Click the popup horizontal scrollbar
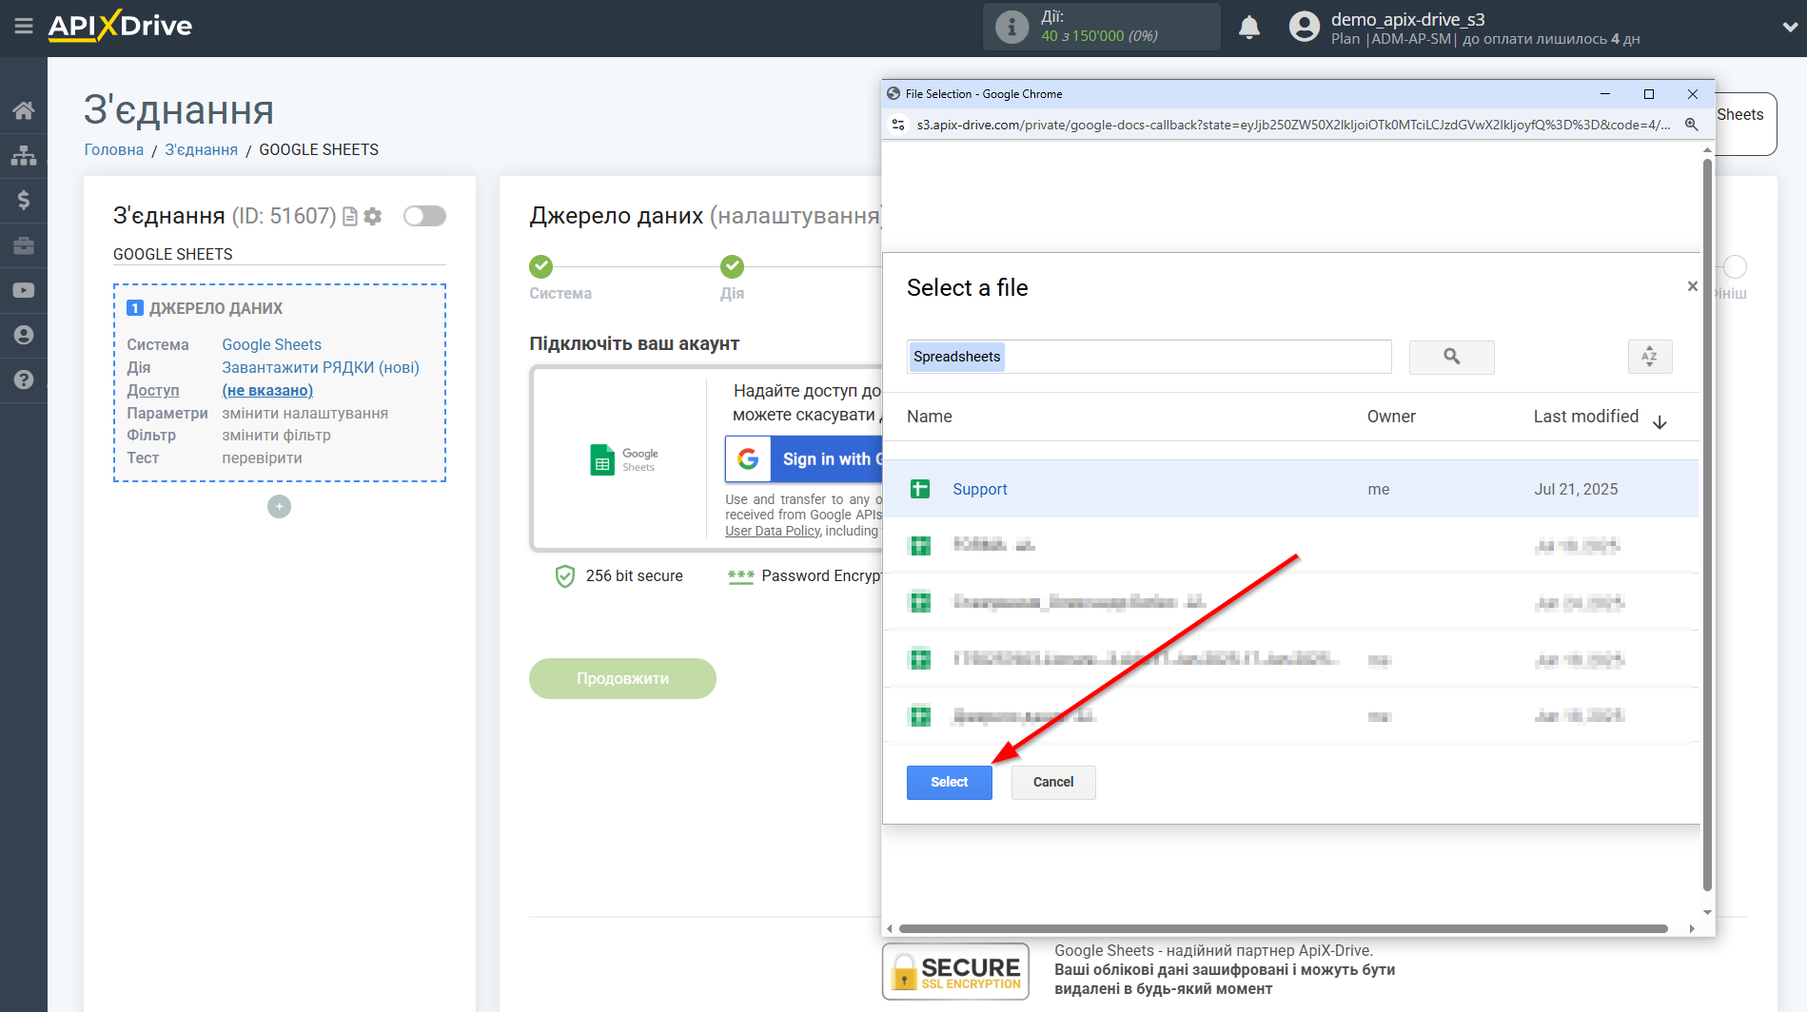Screen dimensions: 1807x1012 point(1284,928)
